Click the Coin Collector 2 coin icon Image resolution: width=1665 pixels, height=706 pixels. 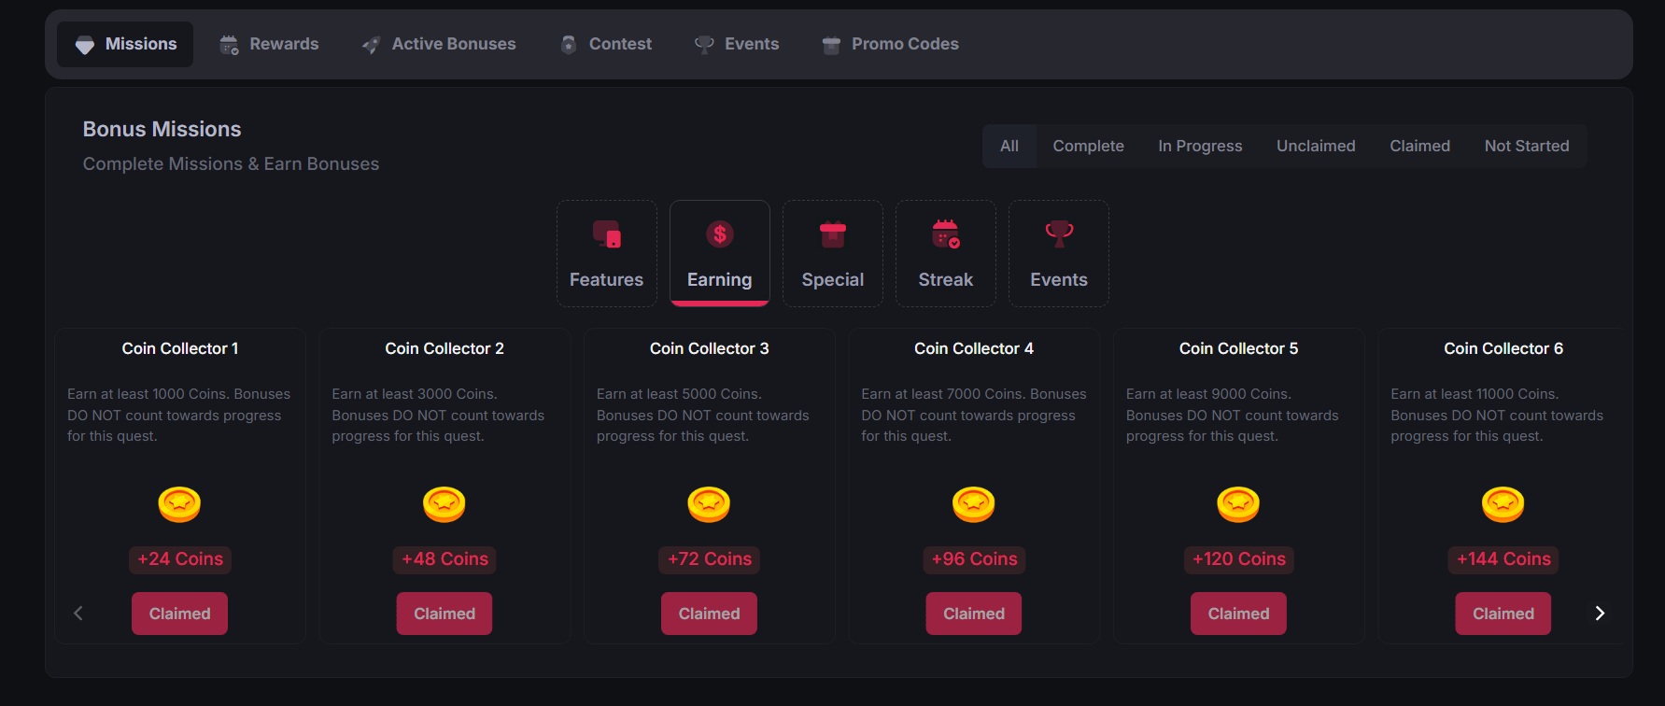(x=444, y=504)
